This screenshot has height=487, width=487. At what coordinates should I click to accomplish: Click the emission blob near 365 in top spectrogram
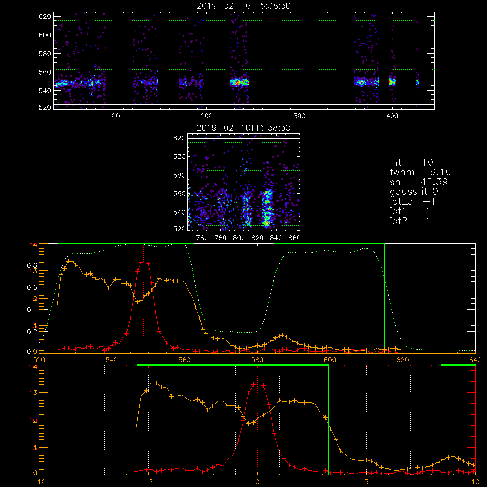pyautogui.click(x=361, y=83)
